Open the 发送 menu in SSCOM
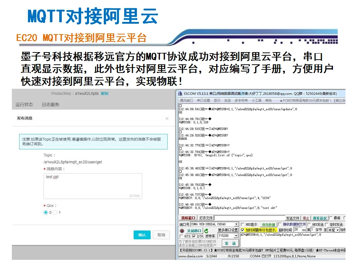The width and height of the screenshot is (348, 262). 227,101
